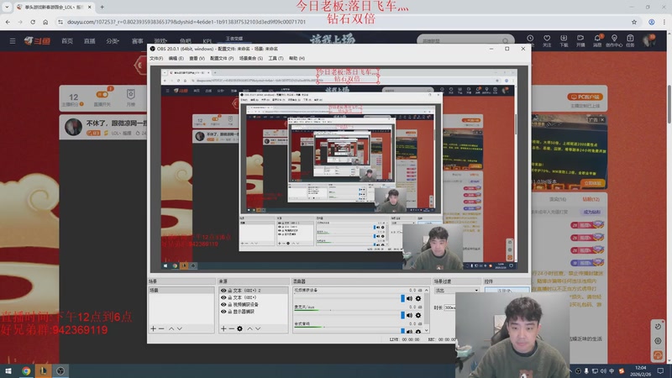This screenshot has width=672, height=378.
Task: Open gear settings for the video capture device audio
Action: (418, 298)
